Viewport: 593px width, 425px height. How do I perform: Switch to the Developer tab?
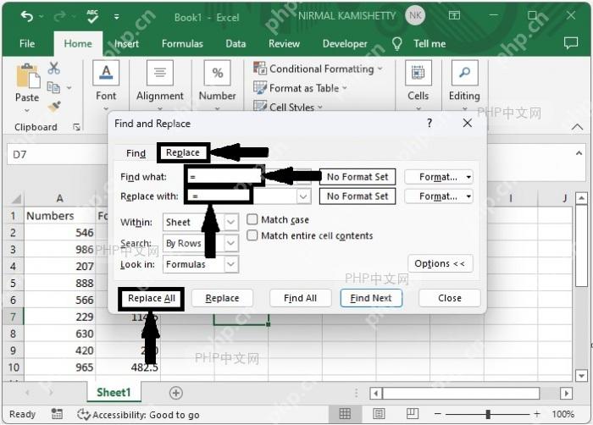click(345, 43)
